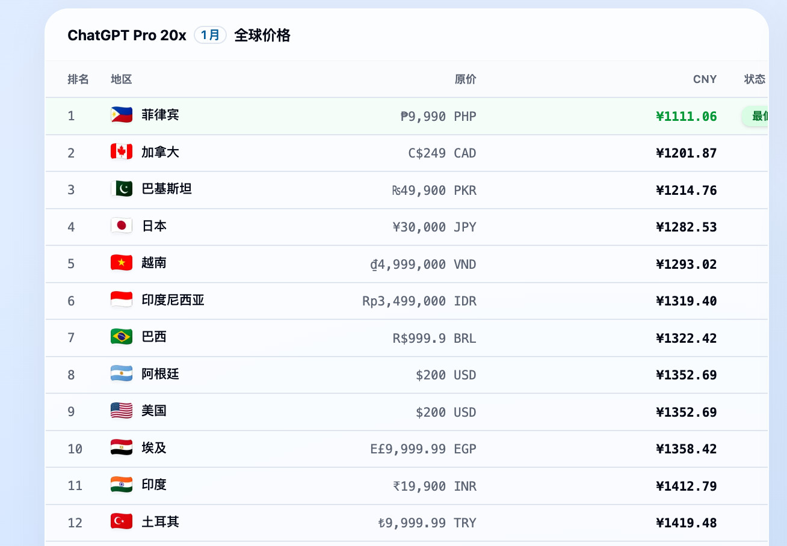
Task: Click the ¥1412.79 CNY price
Action: point(687,486)
